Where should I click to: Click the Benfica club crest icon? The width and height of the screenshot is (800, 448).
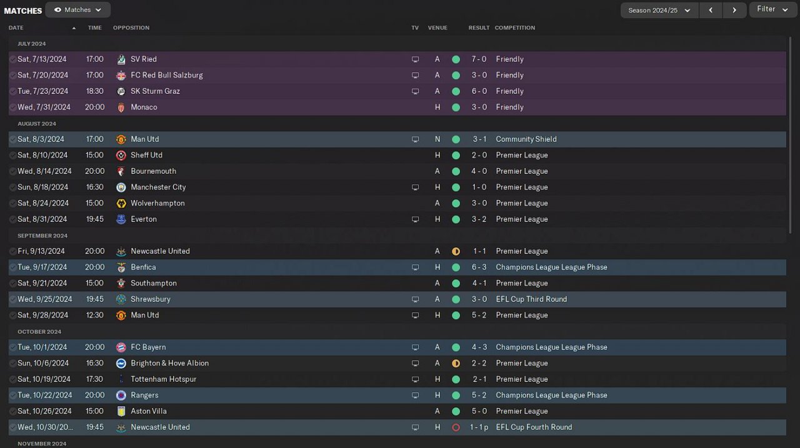tap(121, 267)
